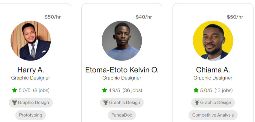Click the $40/hr rate label
The image size is (255, 122).
click(144, 17)
